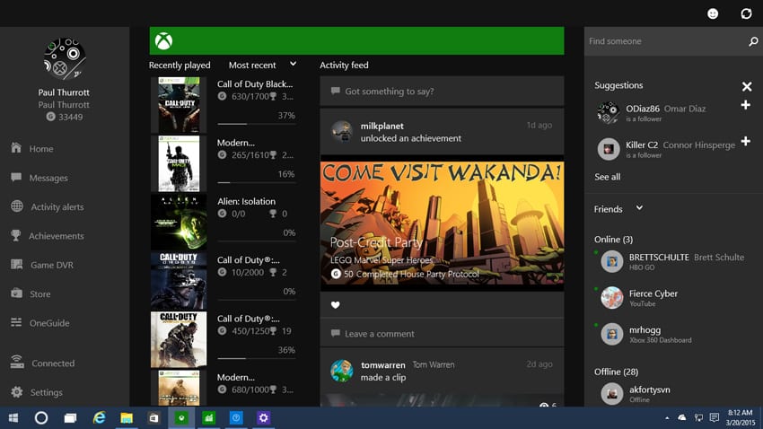
Task: Open the Modern Warfare 3 cover art
Action: (179, 163)
